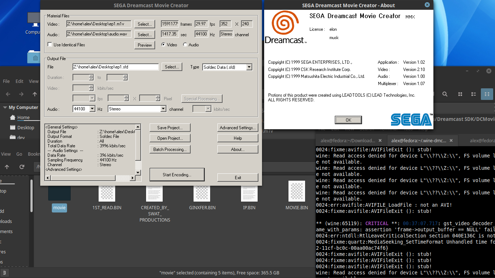Switch file manager to list view
The height and width of the screenshot is (278, 495).
click(474, 94)
